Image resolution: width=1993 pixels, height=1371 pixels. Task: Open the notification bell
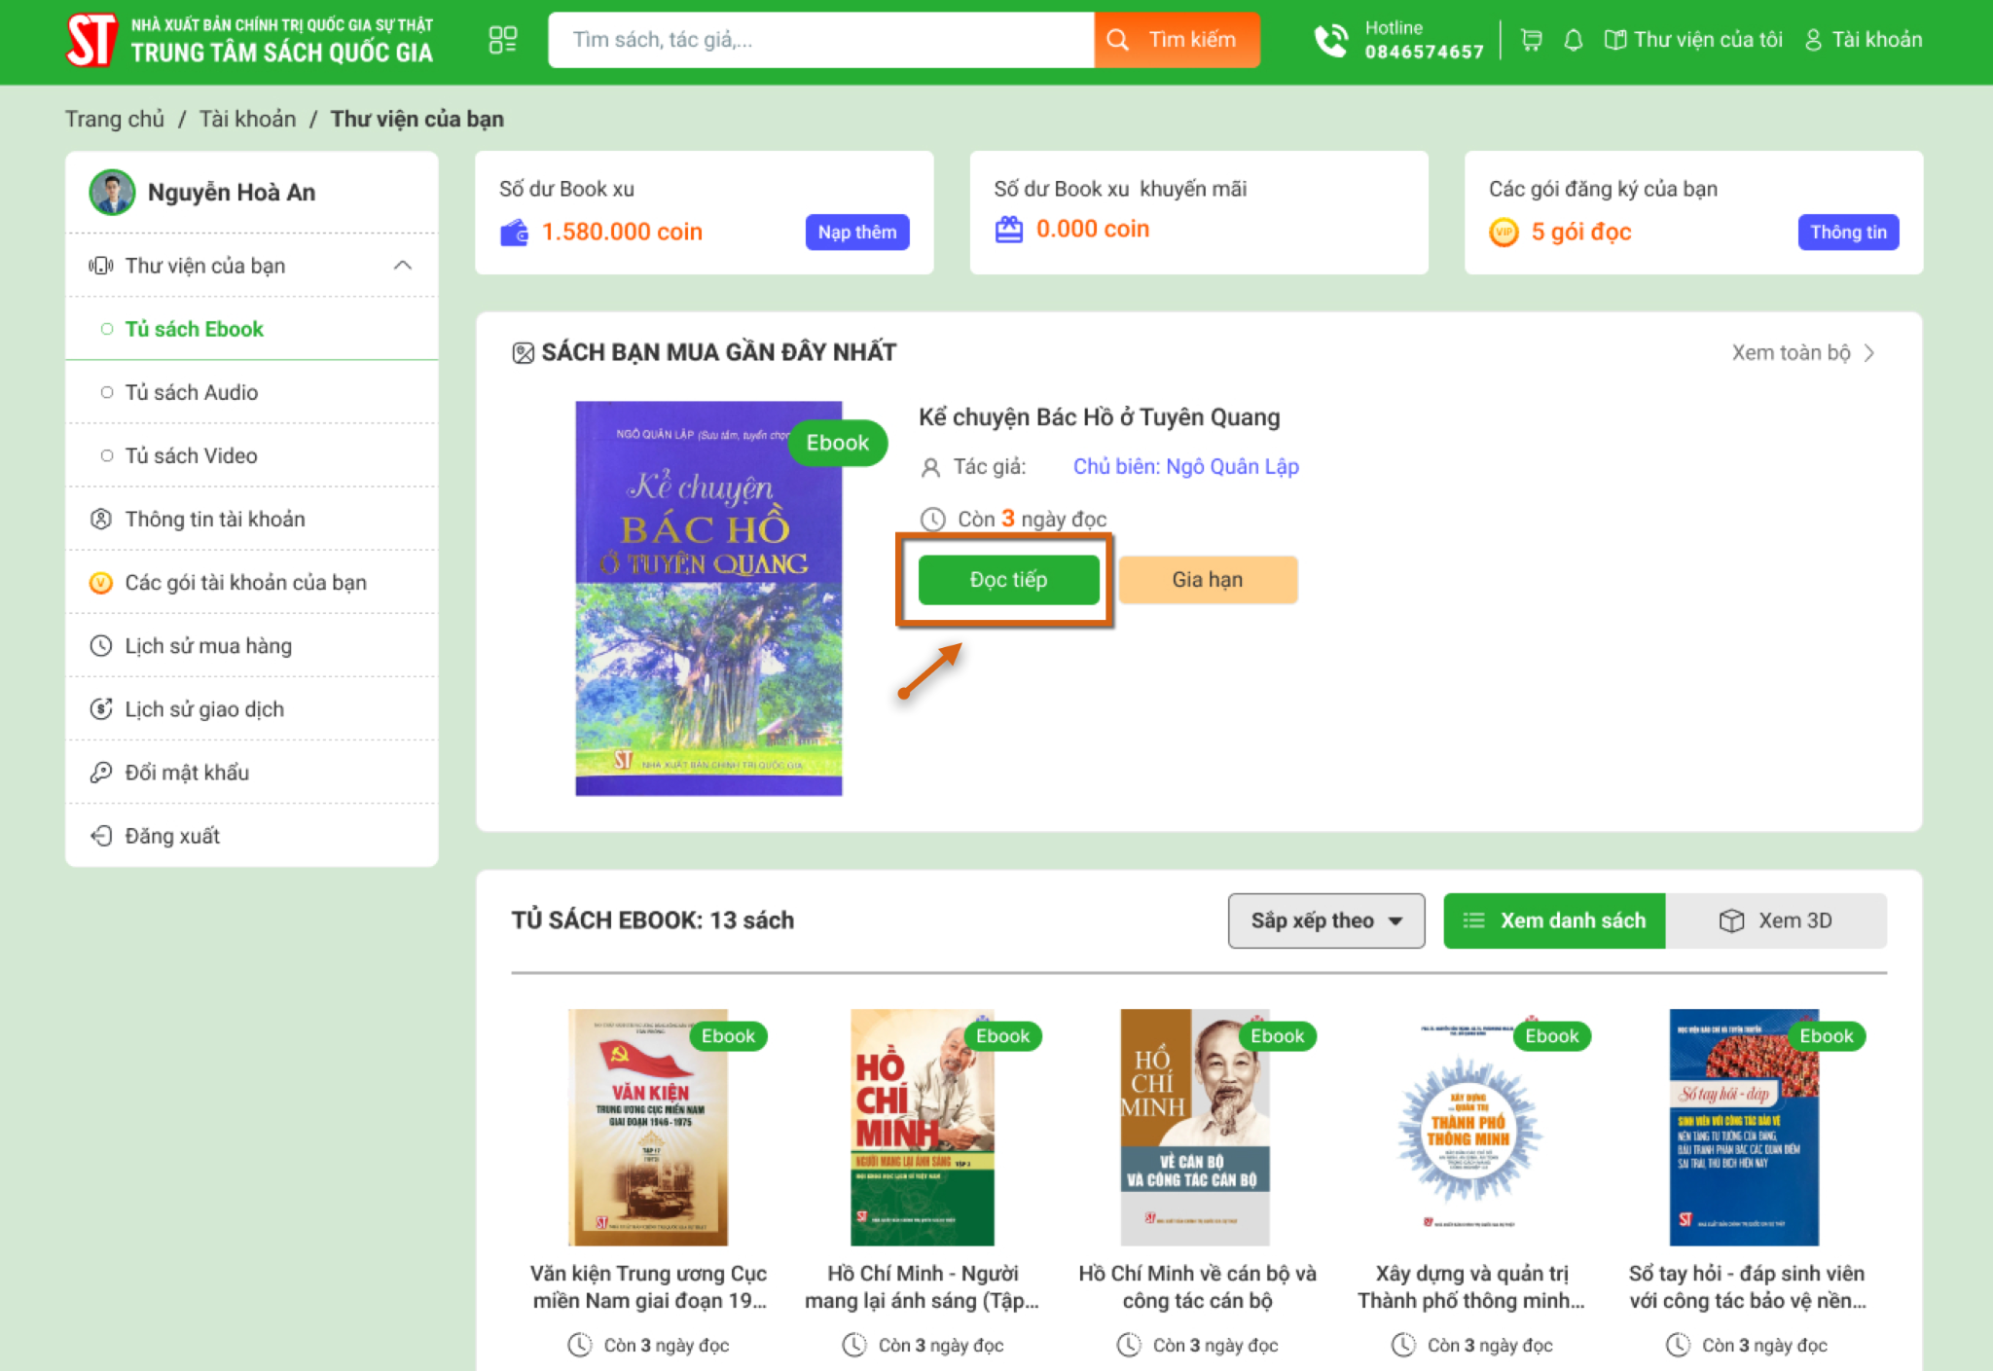1573,40
